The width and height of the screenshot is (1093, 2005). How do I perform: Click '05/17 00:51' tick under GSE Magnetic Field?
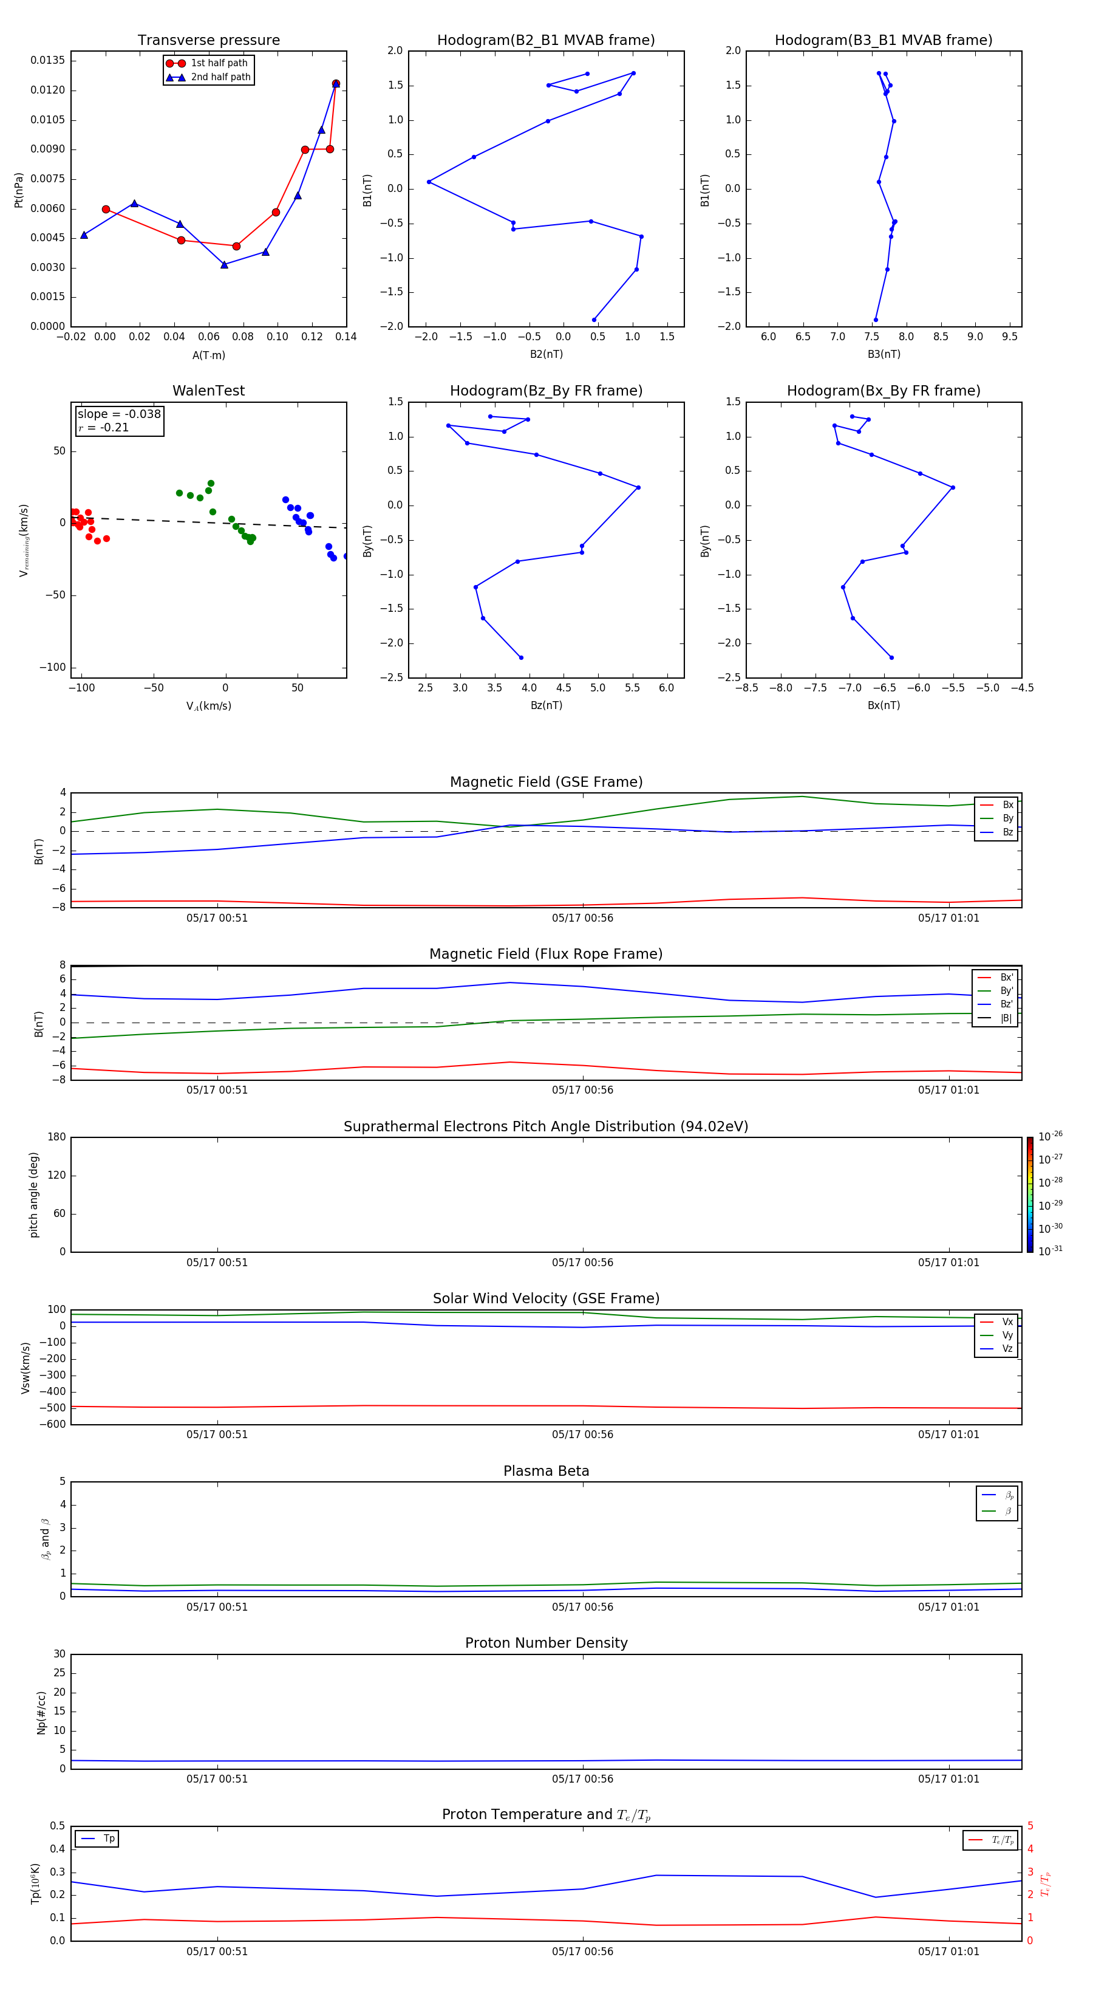217,919
